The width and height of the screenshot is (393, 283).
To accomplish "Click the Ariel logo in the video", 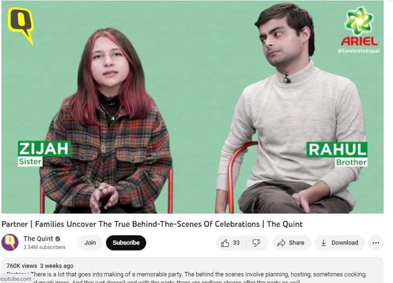I will tap(359, 27).
